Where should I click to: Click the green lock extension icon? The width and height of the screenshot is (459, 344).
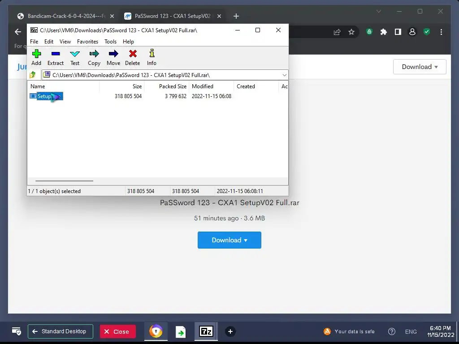(369, 32)
